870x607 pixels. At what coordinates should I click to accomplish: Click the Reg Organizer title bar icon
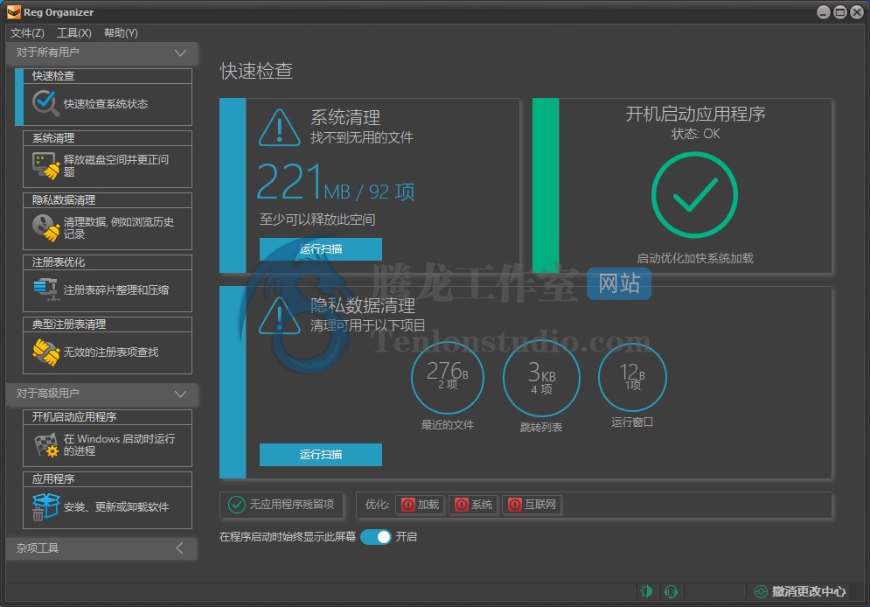click(x=13, y=11)
